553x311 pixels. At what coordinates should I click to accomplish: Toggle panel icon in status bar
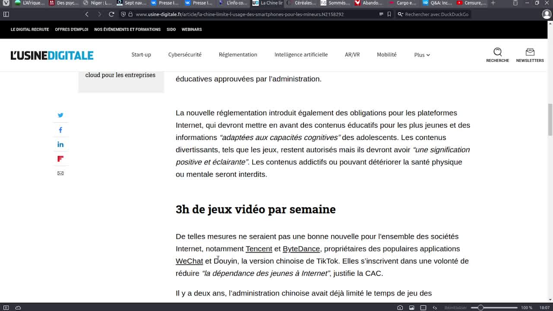click(6, 308)
